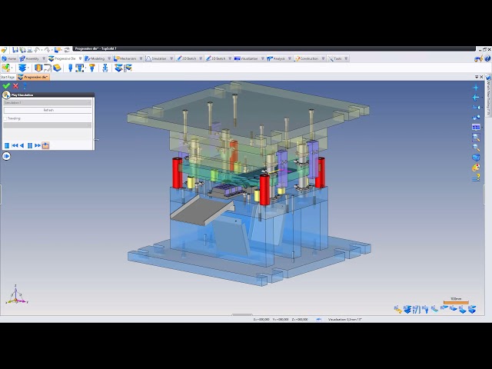Fast forward simulation to the end
This screenshot has width=492, height=369.
point(38,145)
